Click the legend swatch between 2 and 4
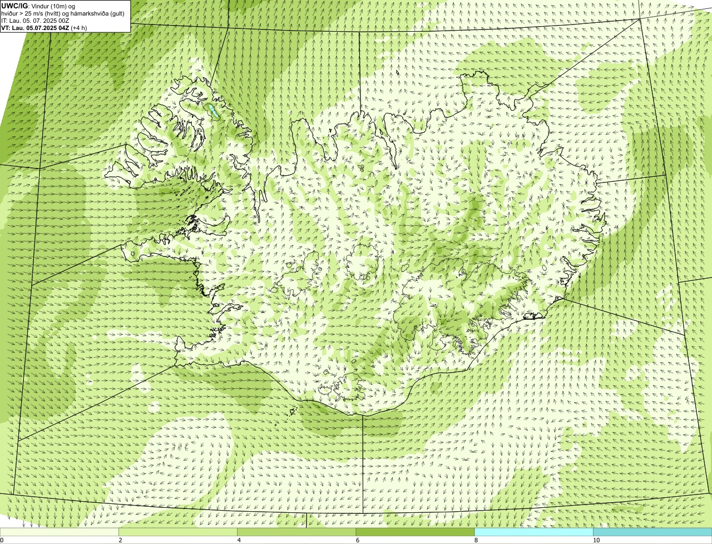 tap(178, 532)
